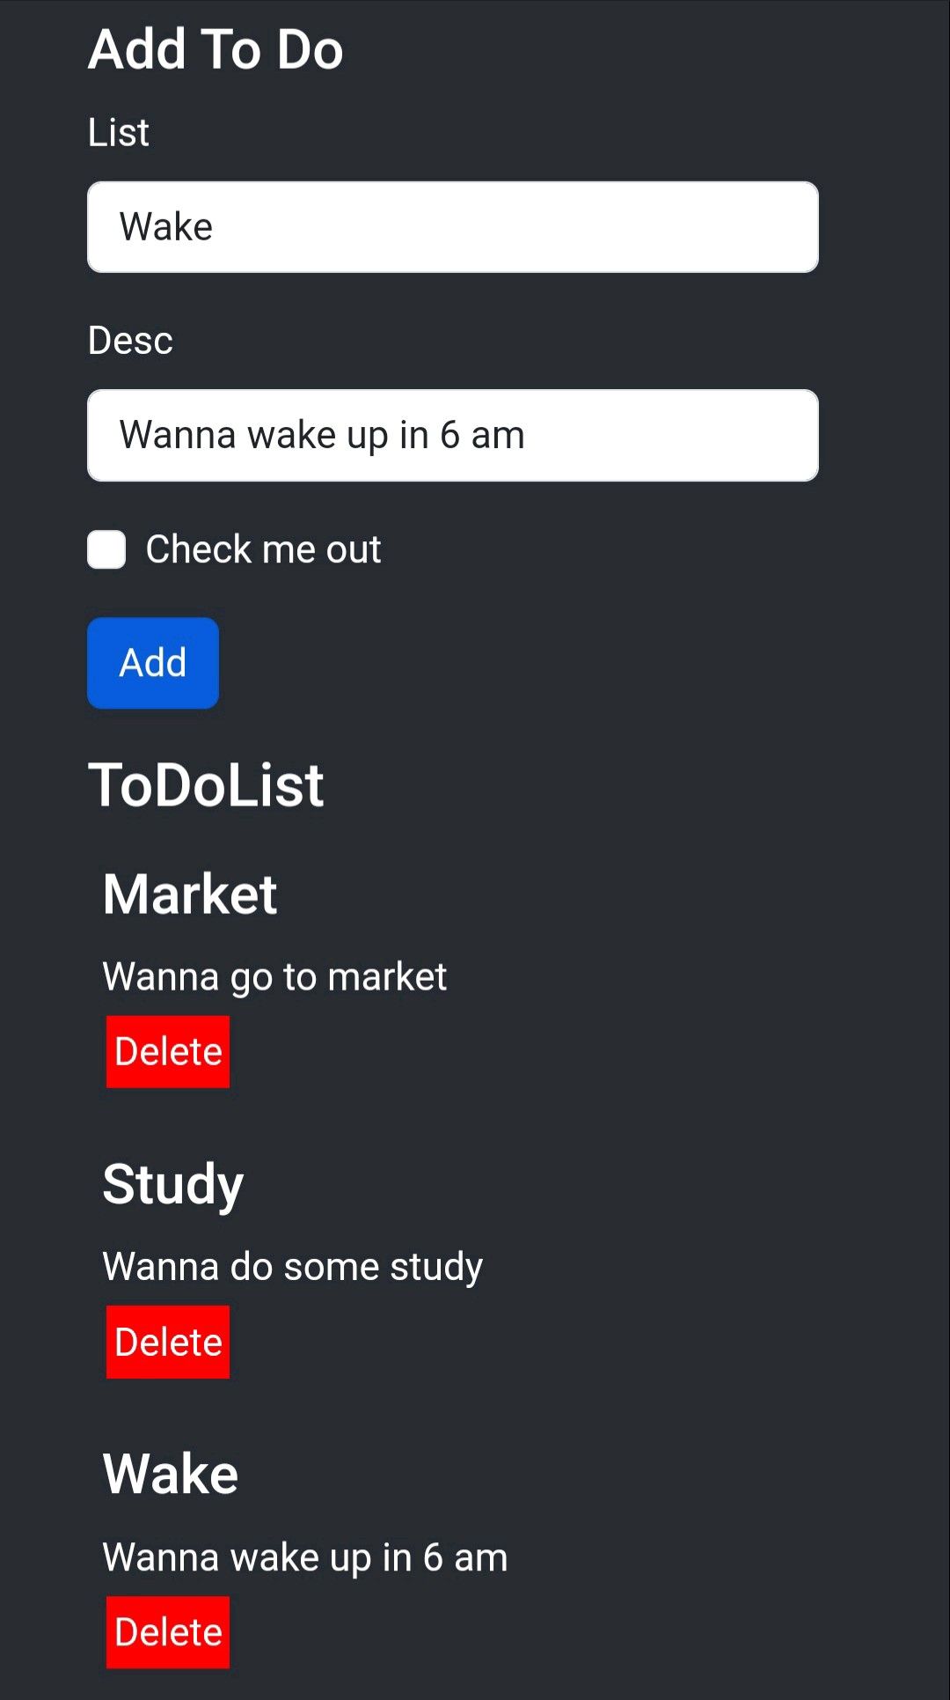
Task: Select the 'Add To Do' heading
Action: [x=216, y=49]
